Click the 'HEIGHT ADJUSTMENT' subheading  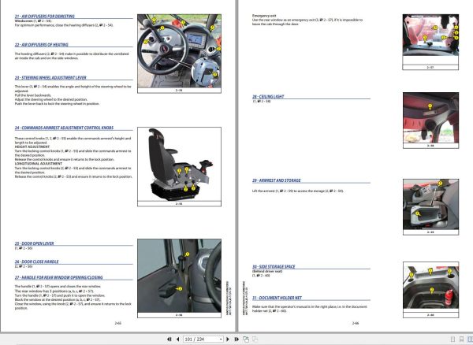(x=32, y=147)
